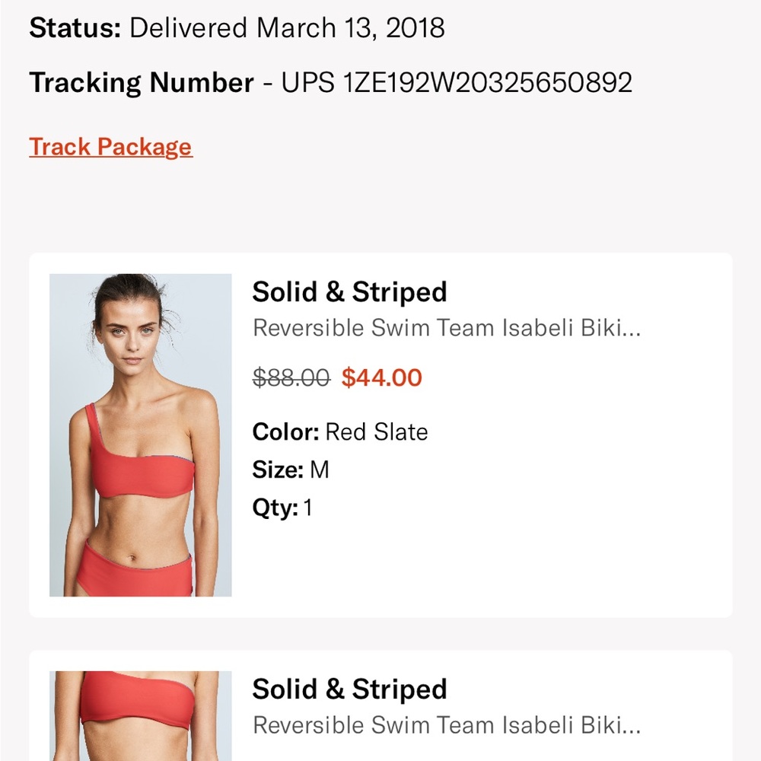The width and height of the screenshot is (761, 761).
Task: Click the Tracking Number label
Action: coord(141,81)
